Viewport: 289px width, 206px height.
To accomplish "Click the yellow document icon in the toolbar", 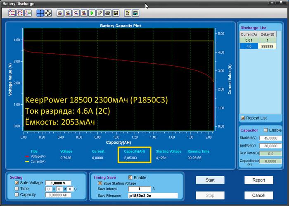I will pos(127,13).
